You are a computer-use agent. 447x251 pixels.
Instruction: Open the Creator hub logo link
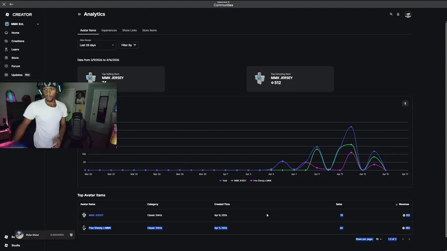coord(19,15)
